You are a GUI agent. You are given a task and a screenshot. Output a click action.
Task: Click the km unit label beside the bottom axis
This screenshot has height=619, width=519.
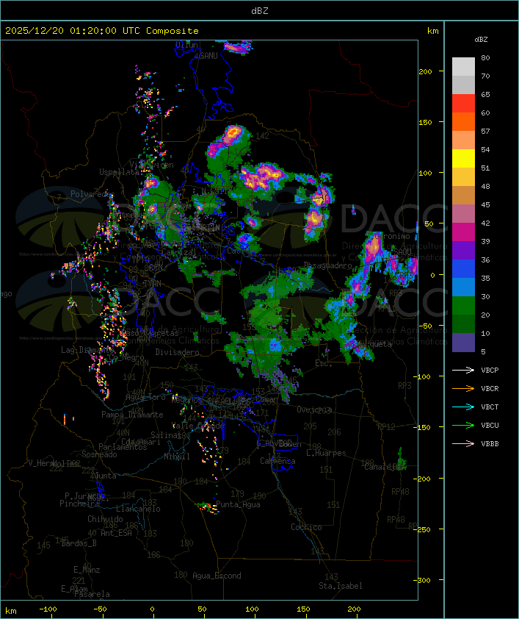pos(10,611)
